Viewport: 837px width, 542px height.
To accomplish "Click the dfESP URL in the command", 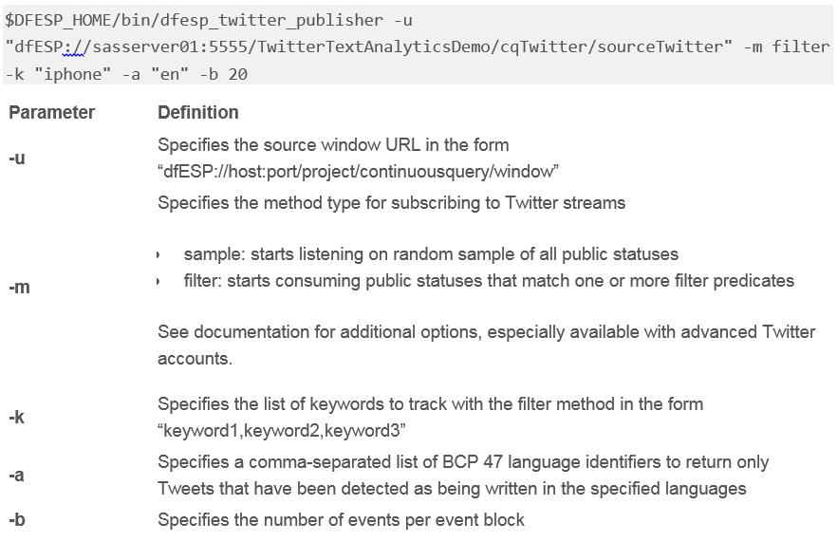I will [x=368, y=47].
